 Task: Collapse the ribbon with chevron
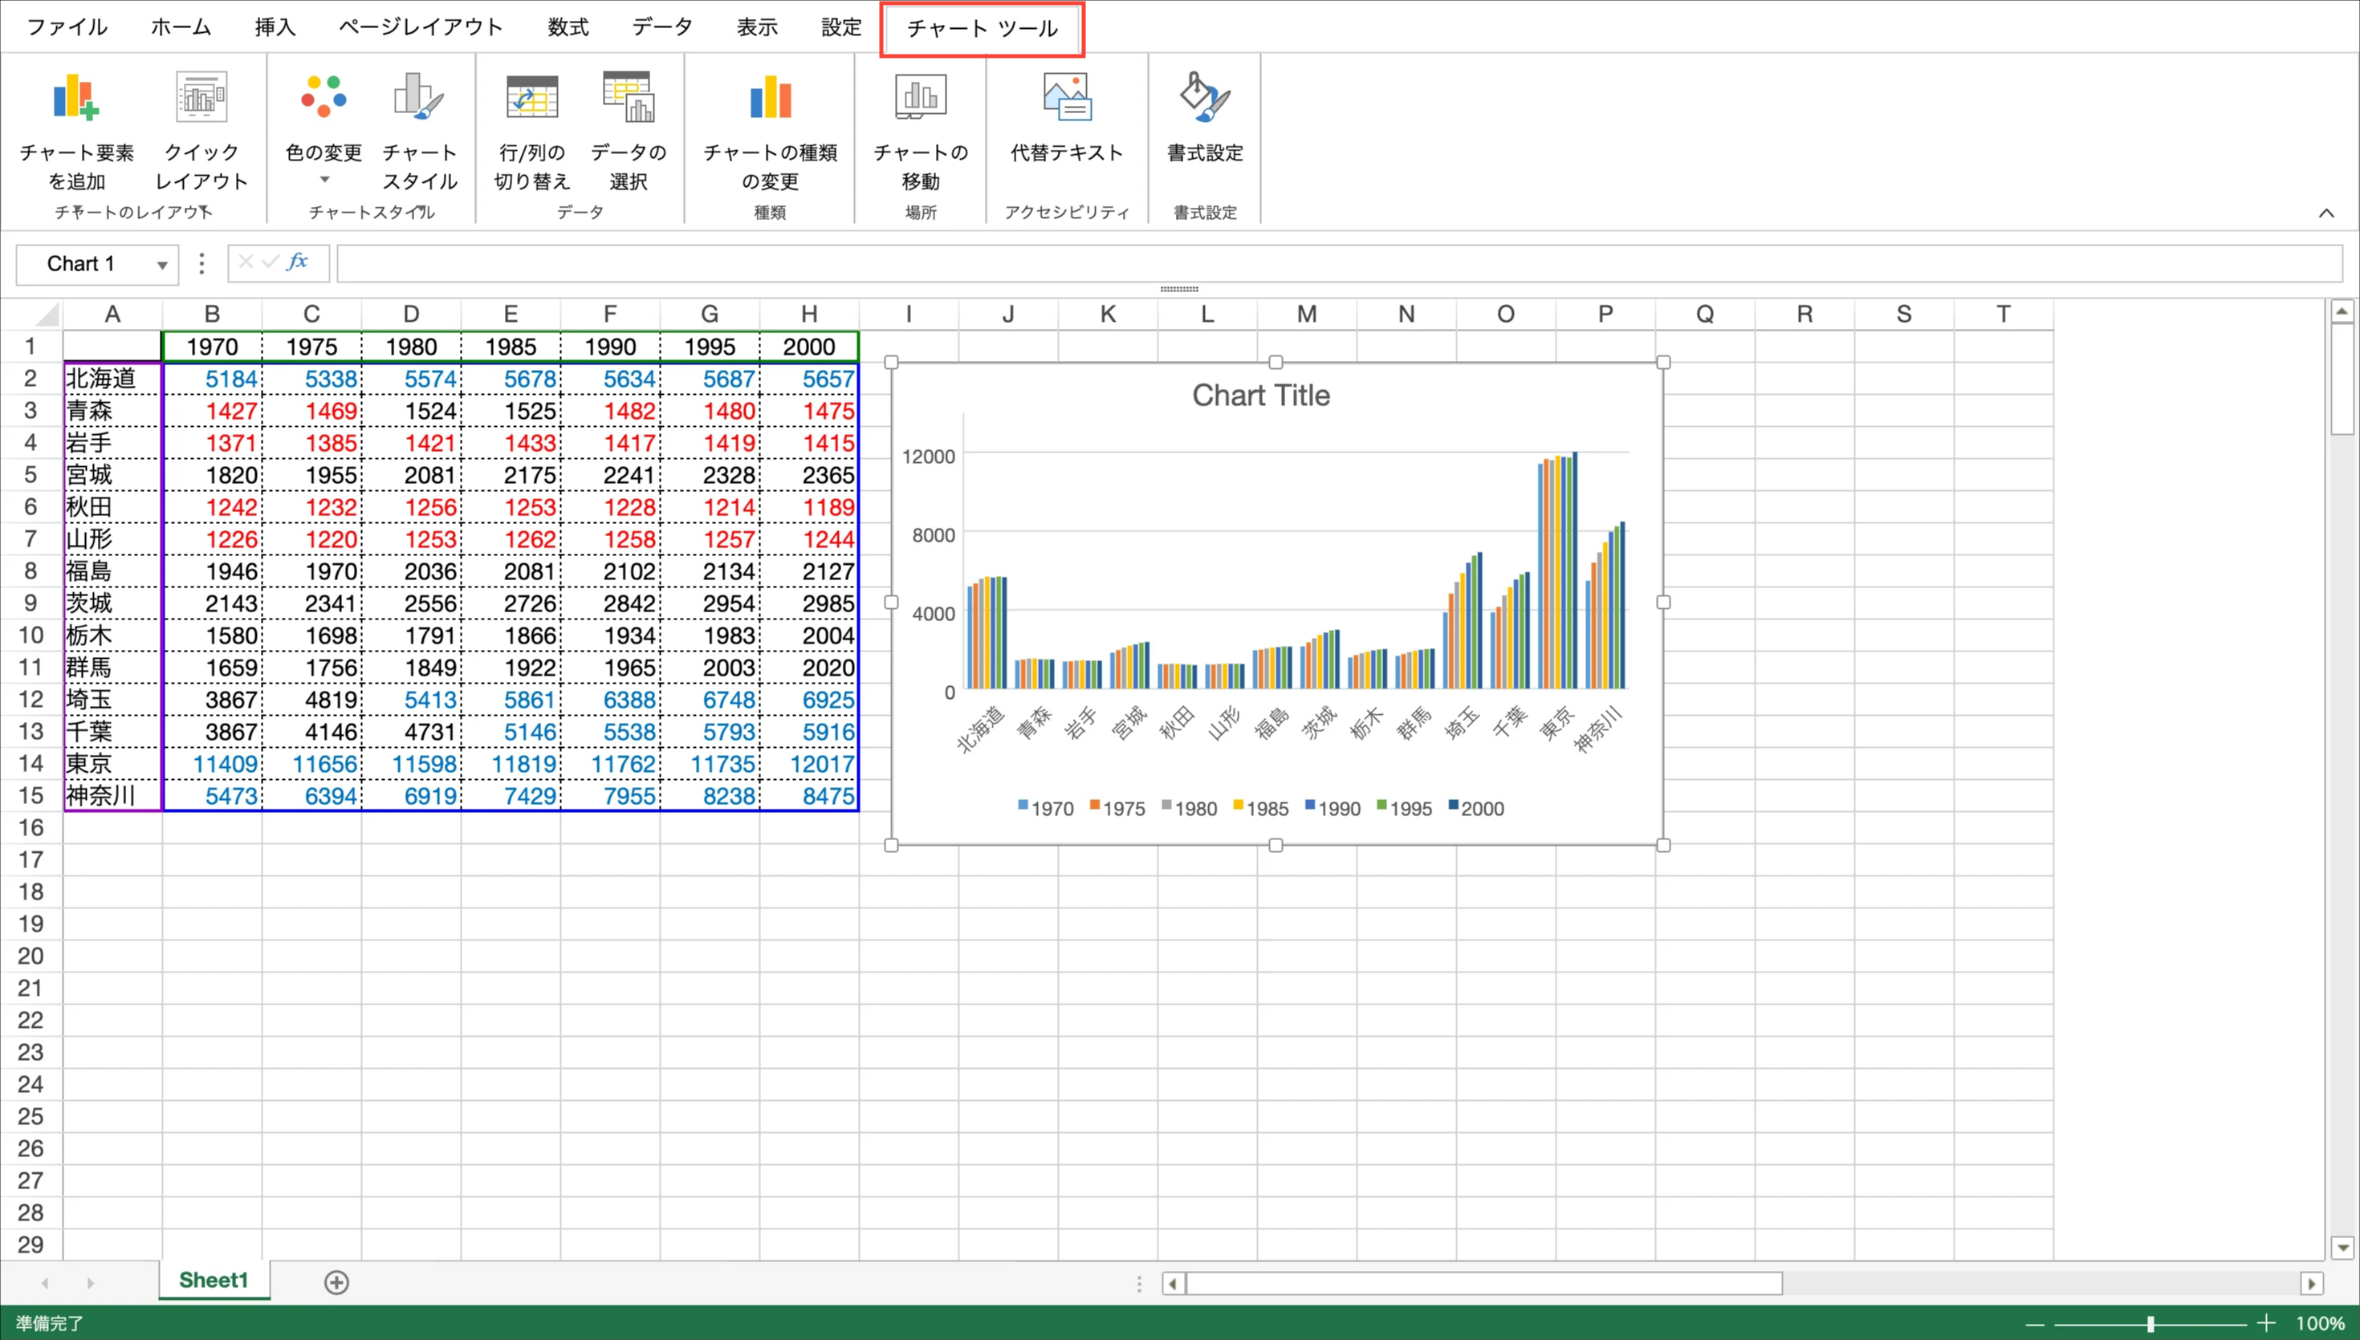coord(2326,213)
